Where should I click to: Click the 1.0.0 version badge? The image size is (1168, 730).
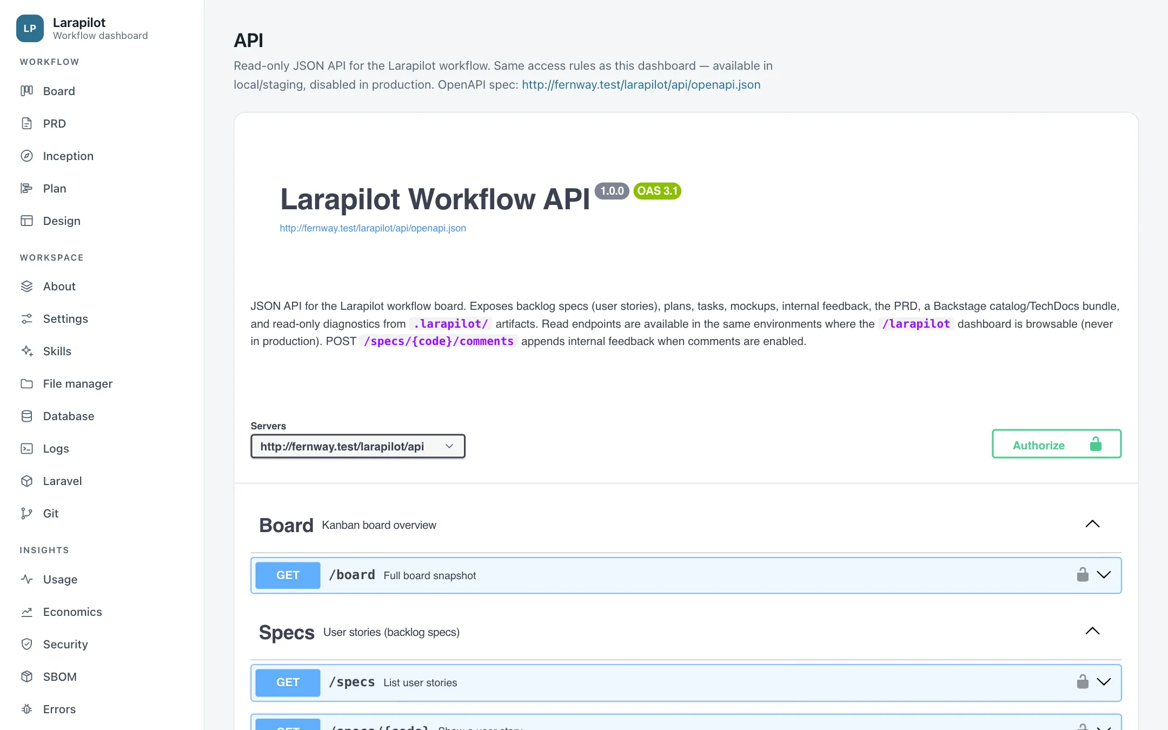point(612,191)
